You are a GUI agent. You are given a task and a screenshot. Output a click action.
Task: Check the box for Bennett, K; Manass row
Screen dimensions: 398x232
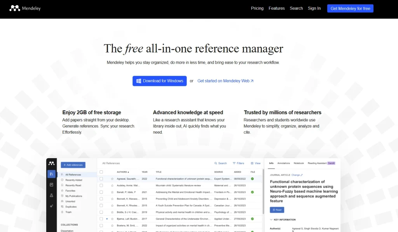point(101,199)
